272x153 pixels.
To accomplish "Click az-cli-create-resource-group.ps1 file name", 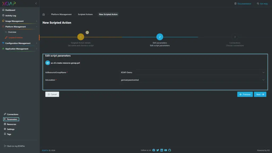I will point(65,63).
